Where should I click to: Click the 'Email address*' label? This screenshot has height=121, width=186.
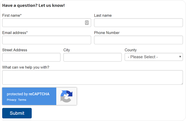[x=15, y=33]
